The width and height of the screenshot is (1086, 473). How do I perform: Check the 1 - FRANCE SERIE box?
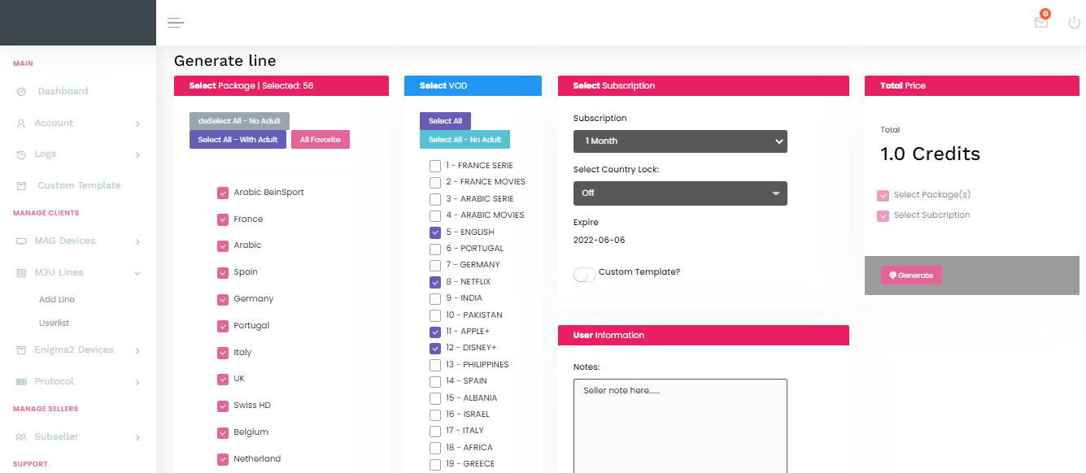click(x=435, y=166)
